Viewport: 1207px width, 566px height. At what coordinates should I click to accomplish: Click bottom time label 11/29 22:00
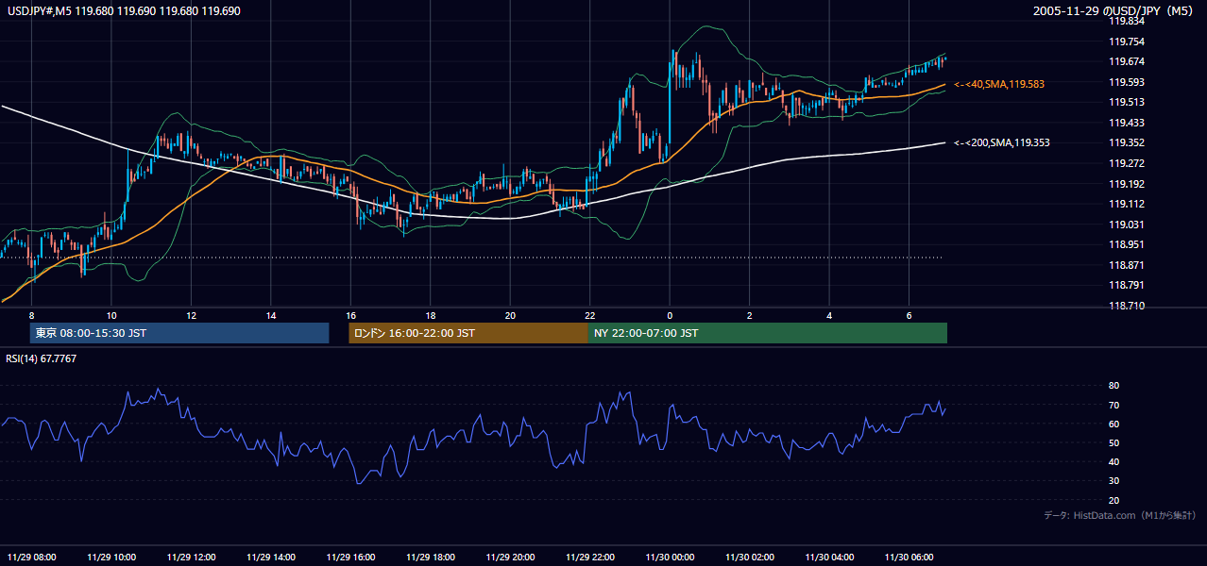590,557
